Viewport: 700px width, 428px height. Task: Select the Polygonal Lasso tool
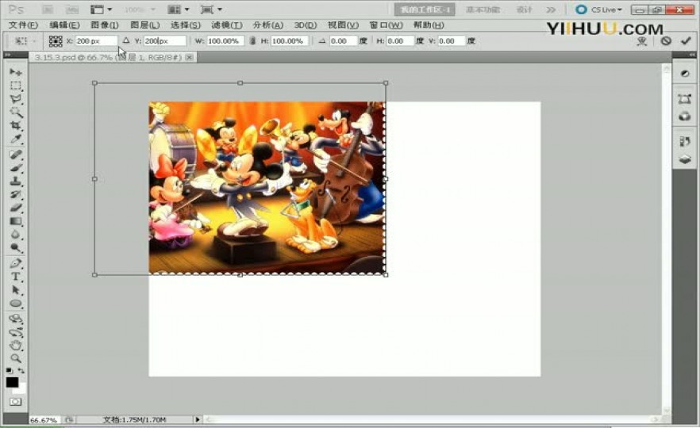pos(16,99)
